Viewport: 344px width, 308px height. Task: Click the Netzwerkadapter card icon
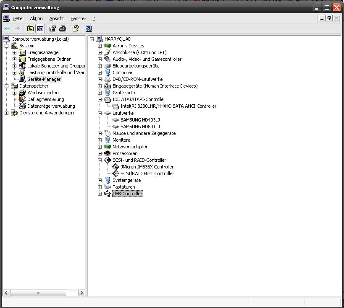pyautogui.click(x=108, y=147)
